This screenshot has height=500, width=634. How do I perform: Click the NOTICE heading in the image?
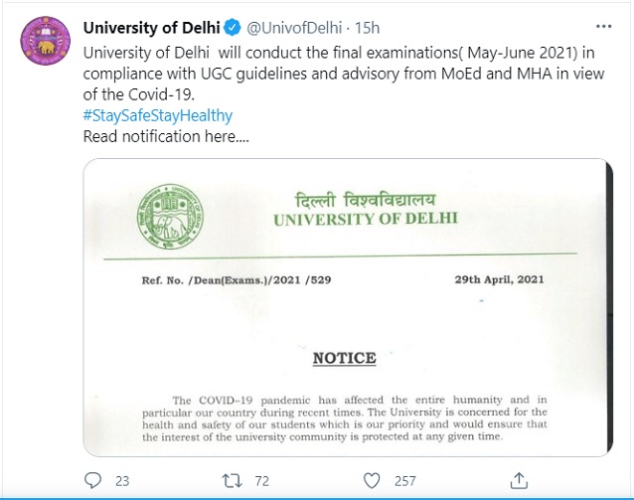tap(344, 358)
